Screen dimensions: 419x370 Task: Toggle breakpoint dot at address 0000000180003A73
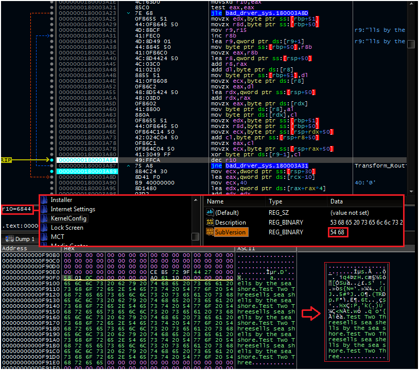[x=52, y=137]
